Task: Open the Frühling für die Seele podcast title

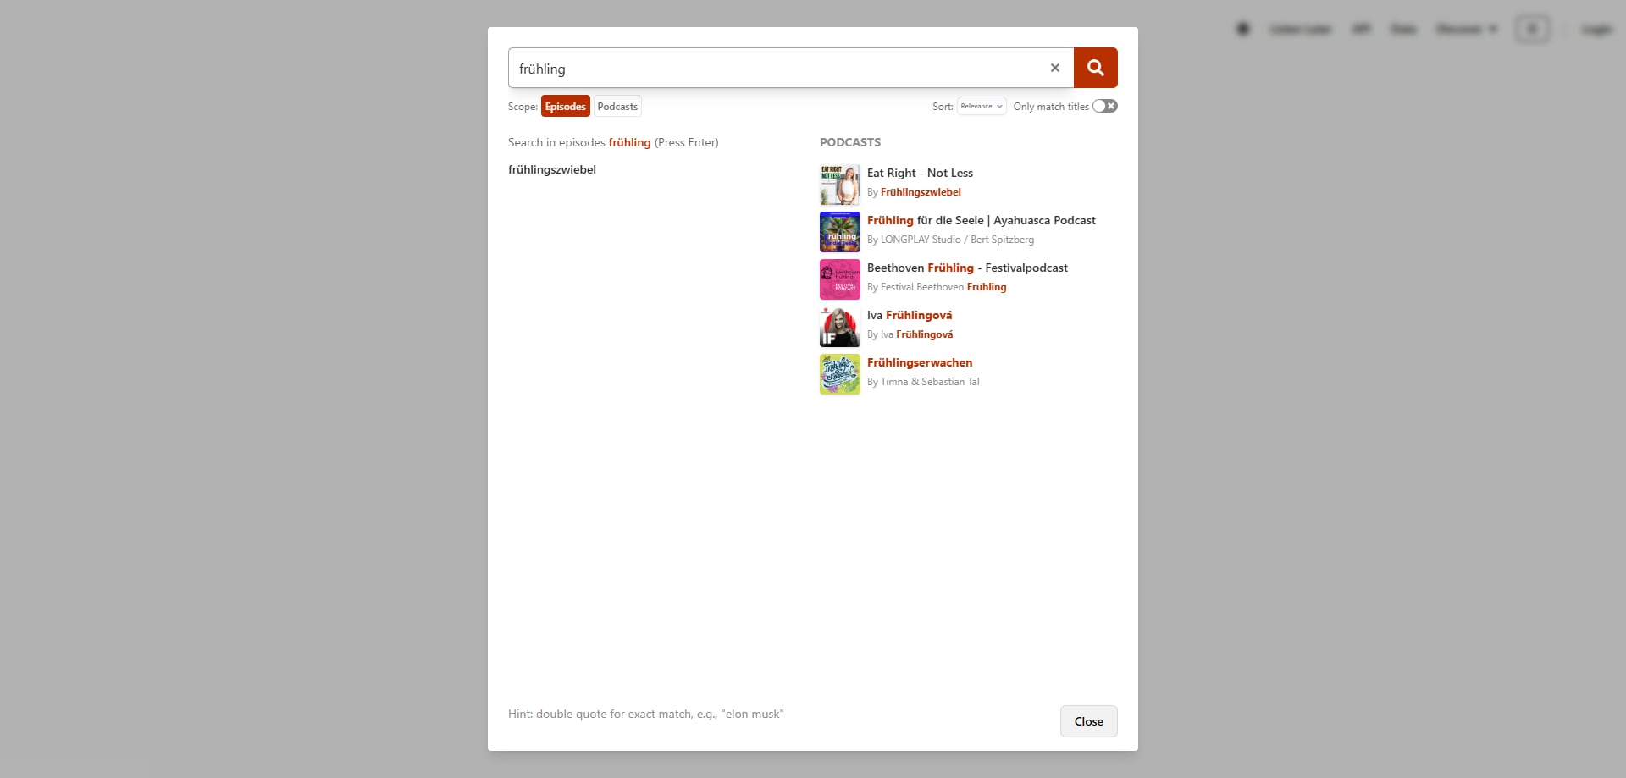Action: (981, 220)
